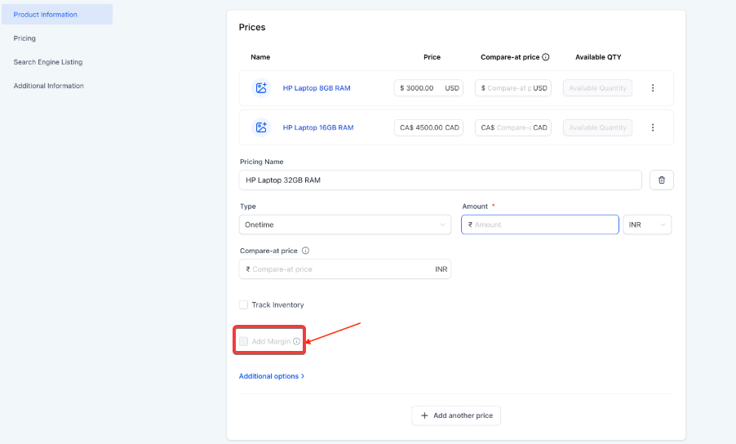Open three-dot menu for HP Laptop 8GB RAM
Viewport: 736px width, 444px height.
pyautogui.click(x=653, y=88)
